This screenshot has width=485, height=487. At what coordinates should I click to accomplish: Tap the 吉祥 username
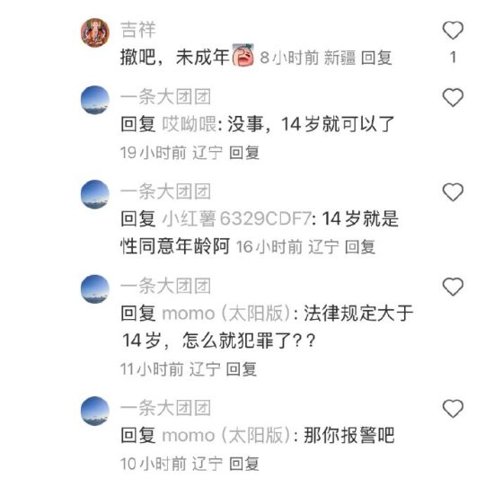click(137, 30)
